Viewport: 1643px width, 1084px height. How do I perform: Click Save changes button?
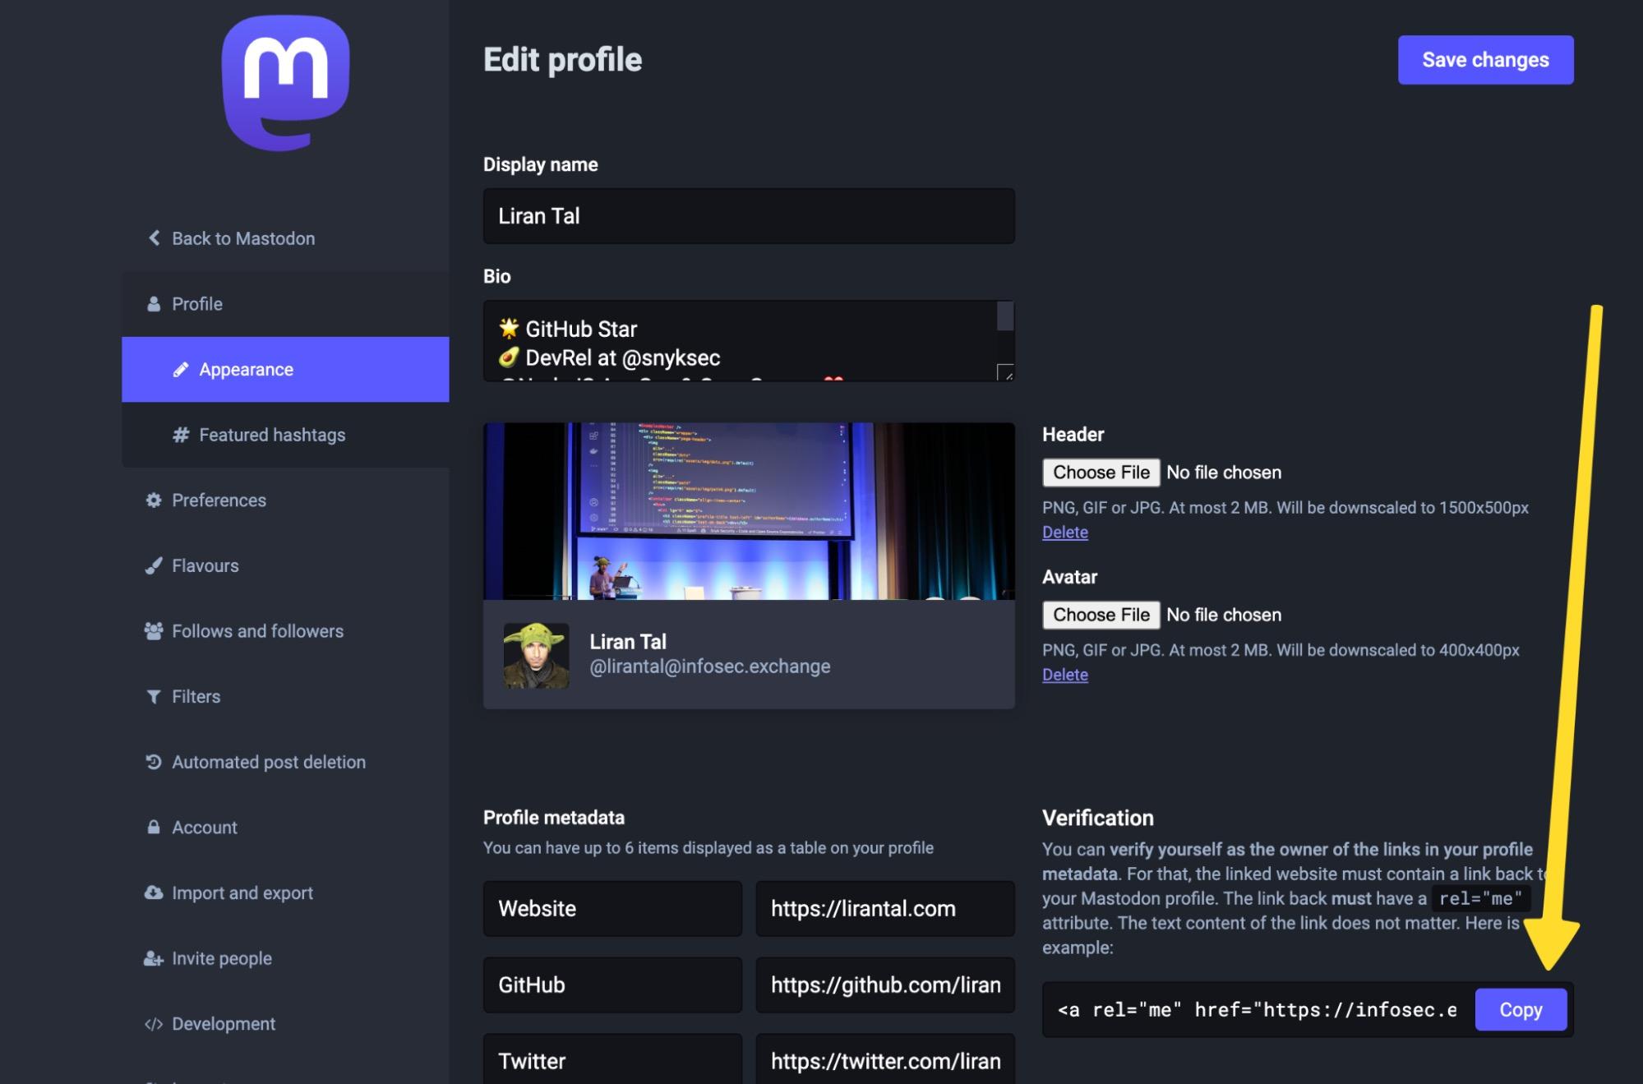[1484, 59]
